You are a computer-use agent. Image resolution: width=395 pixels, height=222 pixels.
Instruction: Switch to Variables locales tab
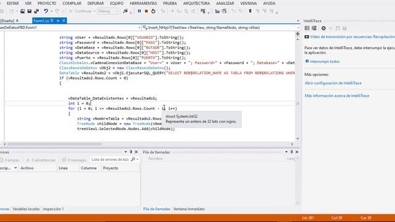pos(26,209)
